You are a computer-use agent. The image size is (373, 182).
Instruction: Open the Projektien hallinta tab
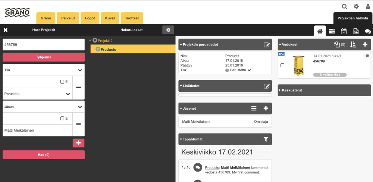click(353, 18)
